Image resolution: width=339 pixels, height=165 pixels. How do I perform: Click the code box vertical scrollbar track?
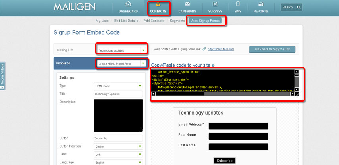297,82
